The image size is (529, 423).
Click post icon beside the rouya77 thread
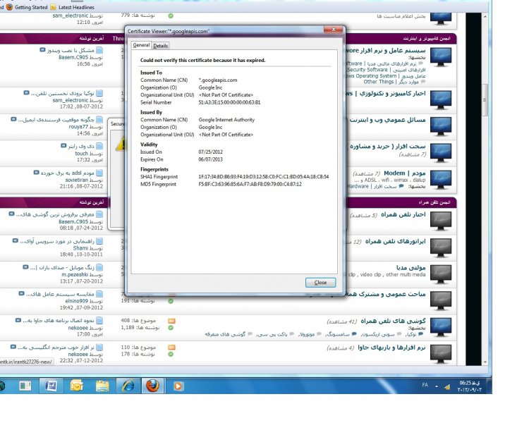(x=99, y=119)
